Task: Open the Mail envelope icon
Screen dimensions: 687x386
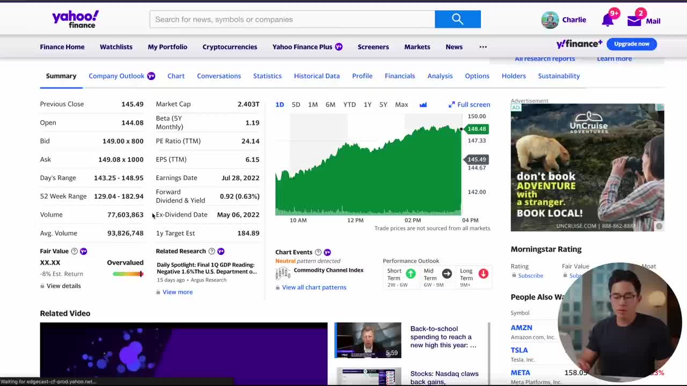Action: click(x=634, y=21)
